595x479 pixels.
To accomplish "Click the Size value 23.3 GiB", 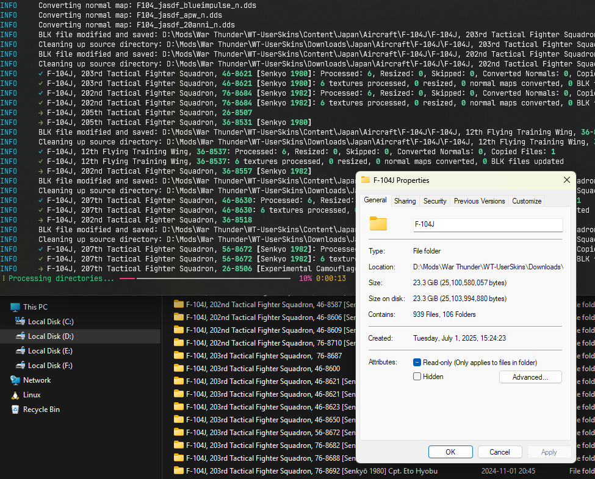I will tap(460, 283).
